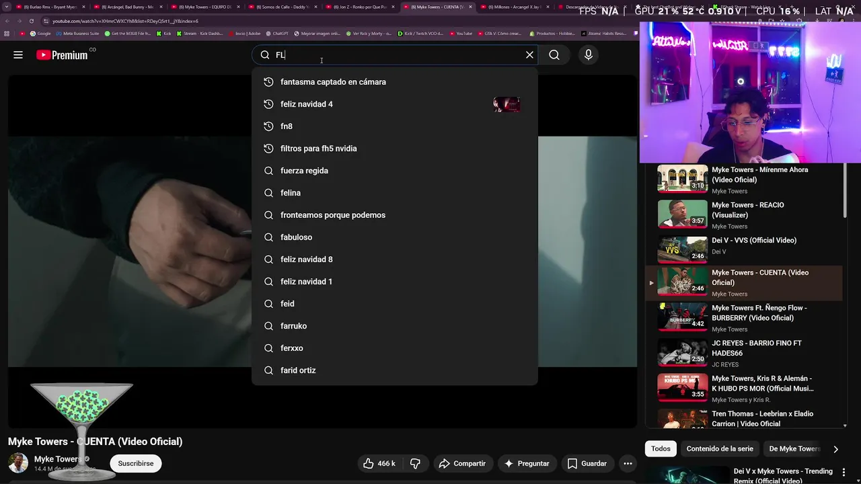Play 'JC REYES - BARRIO FINO FT HADES66'
861x484 pixels.
tap(743, 353)
